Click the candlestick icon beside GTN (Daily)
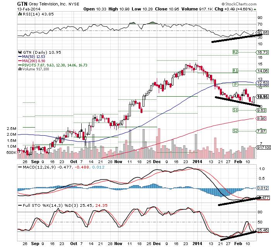The width and height of the screenshot is (271, 247). [20, 52]
